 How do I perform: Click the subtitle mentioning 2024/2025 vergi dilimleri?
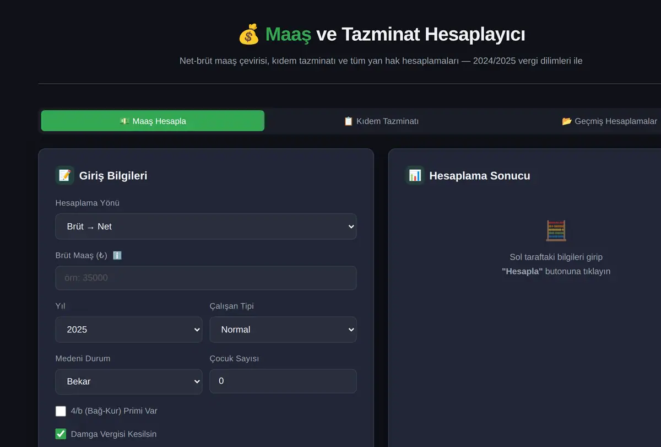(381, 61)
